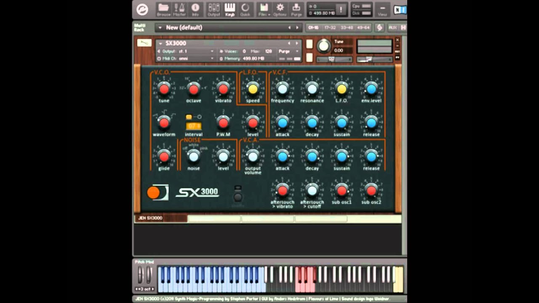The image size is (539, 303).
Task: Go to next multi with right arrow
Action: 297,28
